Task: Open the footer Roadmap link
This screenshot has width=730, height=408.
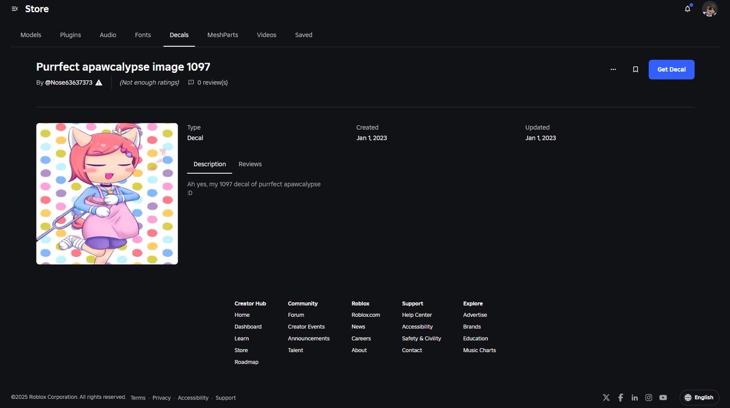Action: [x=246, y=362]
